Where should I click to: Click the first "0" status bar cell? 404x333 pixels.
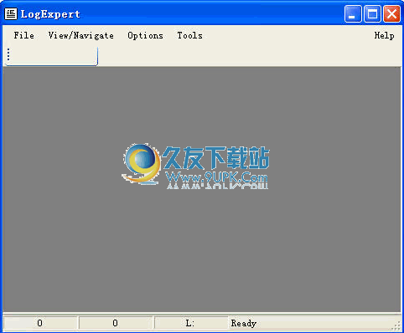40,323
